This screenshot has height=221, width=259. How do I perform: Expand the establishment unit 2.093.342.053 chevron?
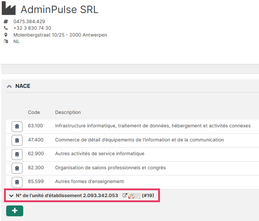tap(11, 196)
